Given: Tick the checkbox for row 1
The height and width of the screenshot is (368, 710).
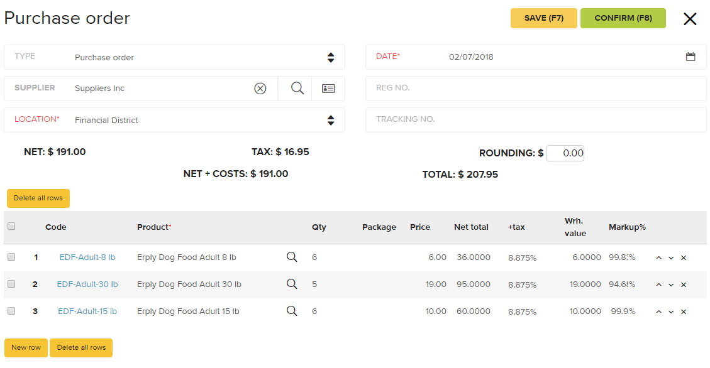Looking at the screenshot, I should coord(11,257).
